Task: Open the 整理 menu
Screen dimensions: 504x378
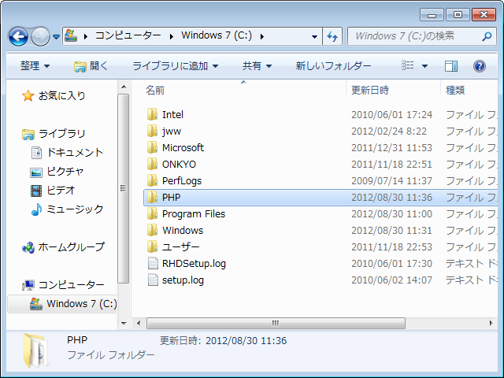Action: (35, 66)
